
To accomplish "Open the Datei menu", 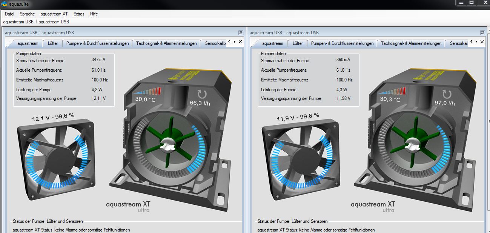I will pos(9,14).
